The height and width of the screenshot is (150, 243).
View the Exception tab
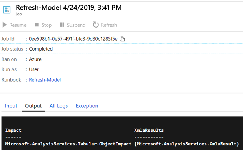point(87,106)
